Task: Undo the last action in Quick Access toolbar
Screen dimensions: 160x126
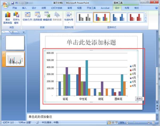Action: [16, 3]
